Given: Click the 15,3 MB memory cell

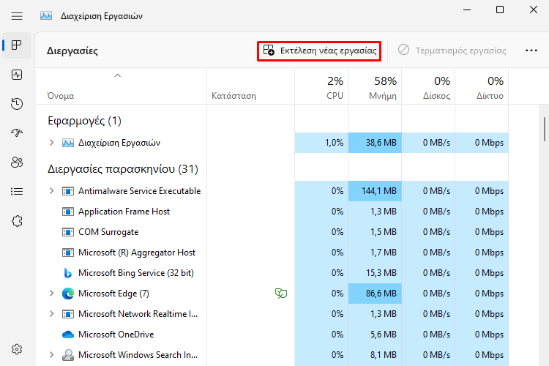Looking at the screenshot, I should pos(375,273).
